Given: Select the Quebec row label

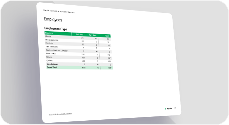Looking at the screenshot, I should point(49,61).
